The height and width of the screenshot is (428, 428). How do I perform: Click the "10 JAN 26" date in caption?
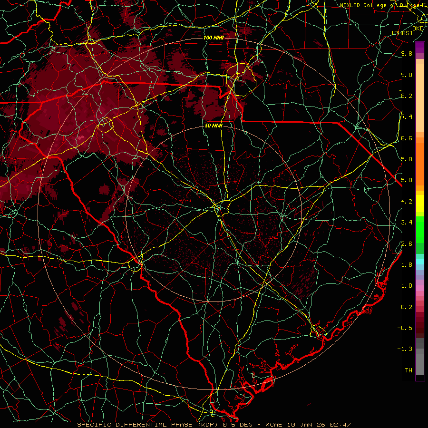(307, 425)
